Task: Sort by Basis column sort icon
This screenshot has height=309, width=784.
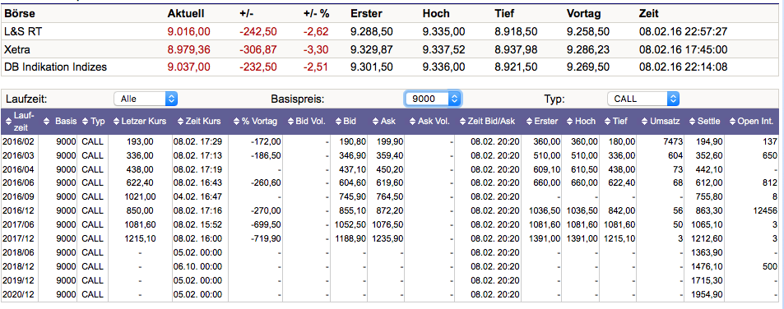Action: pos(47,121)
